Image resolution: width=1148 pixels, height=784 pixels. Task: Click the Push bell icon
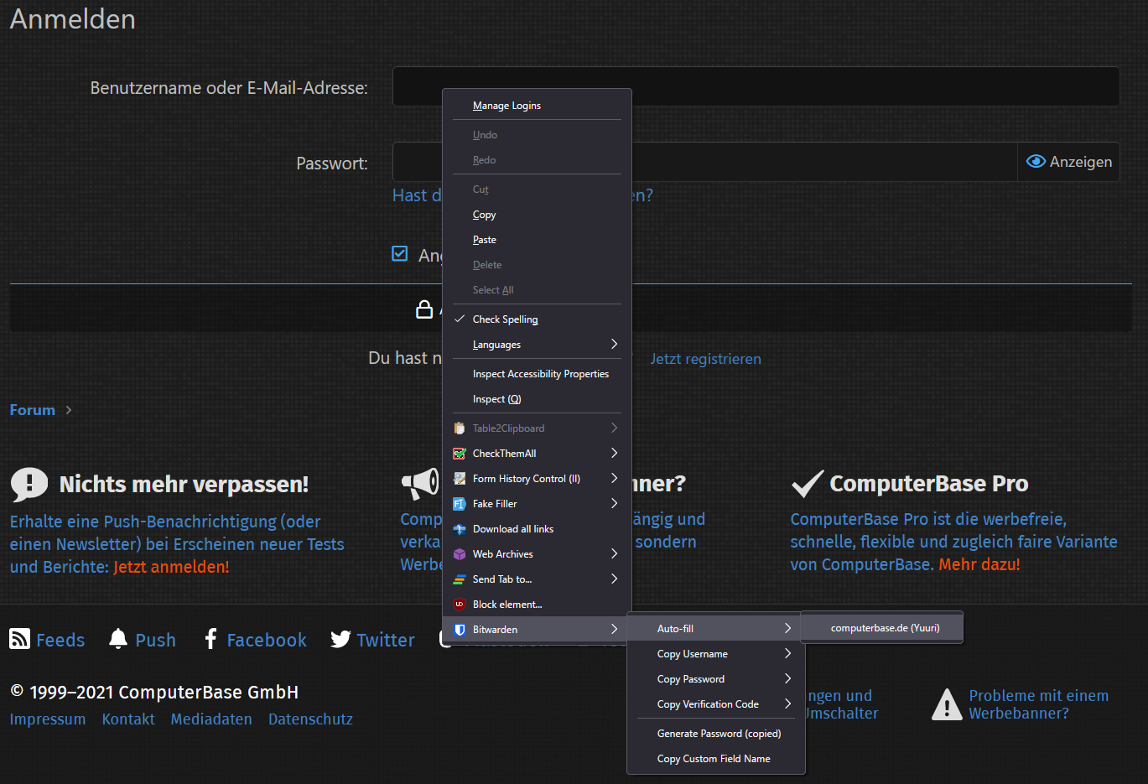[x=118, y=639]
